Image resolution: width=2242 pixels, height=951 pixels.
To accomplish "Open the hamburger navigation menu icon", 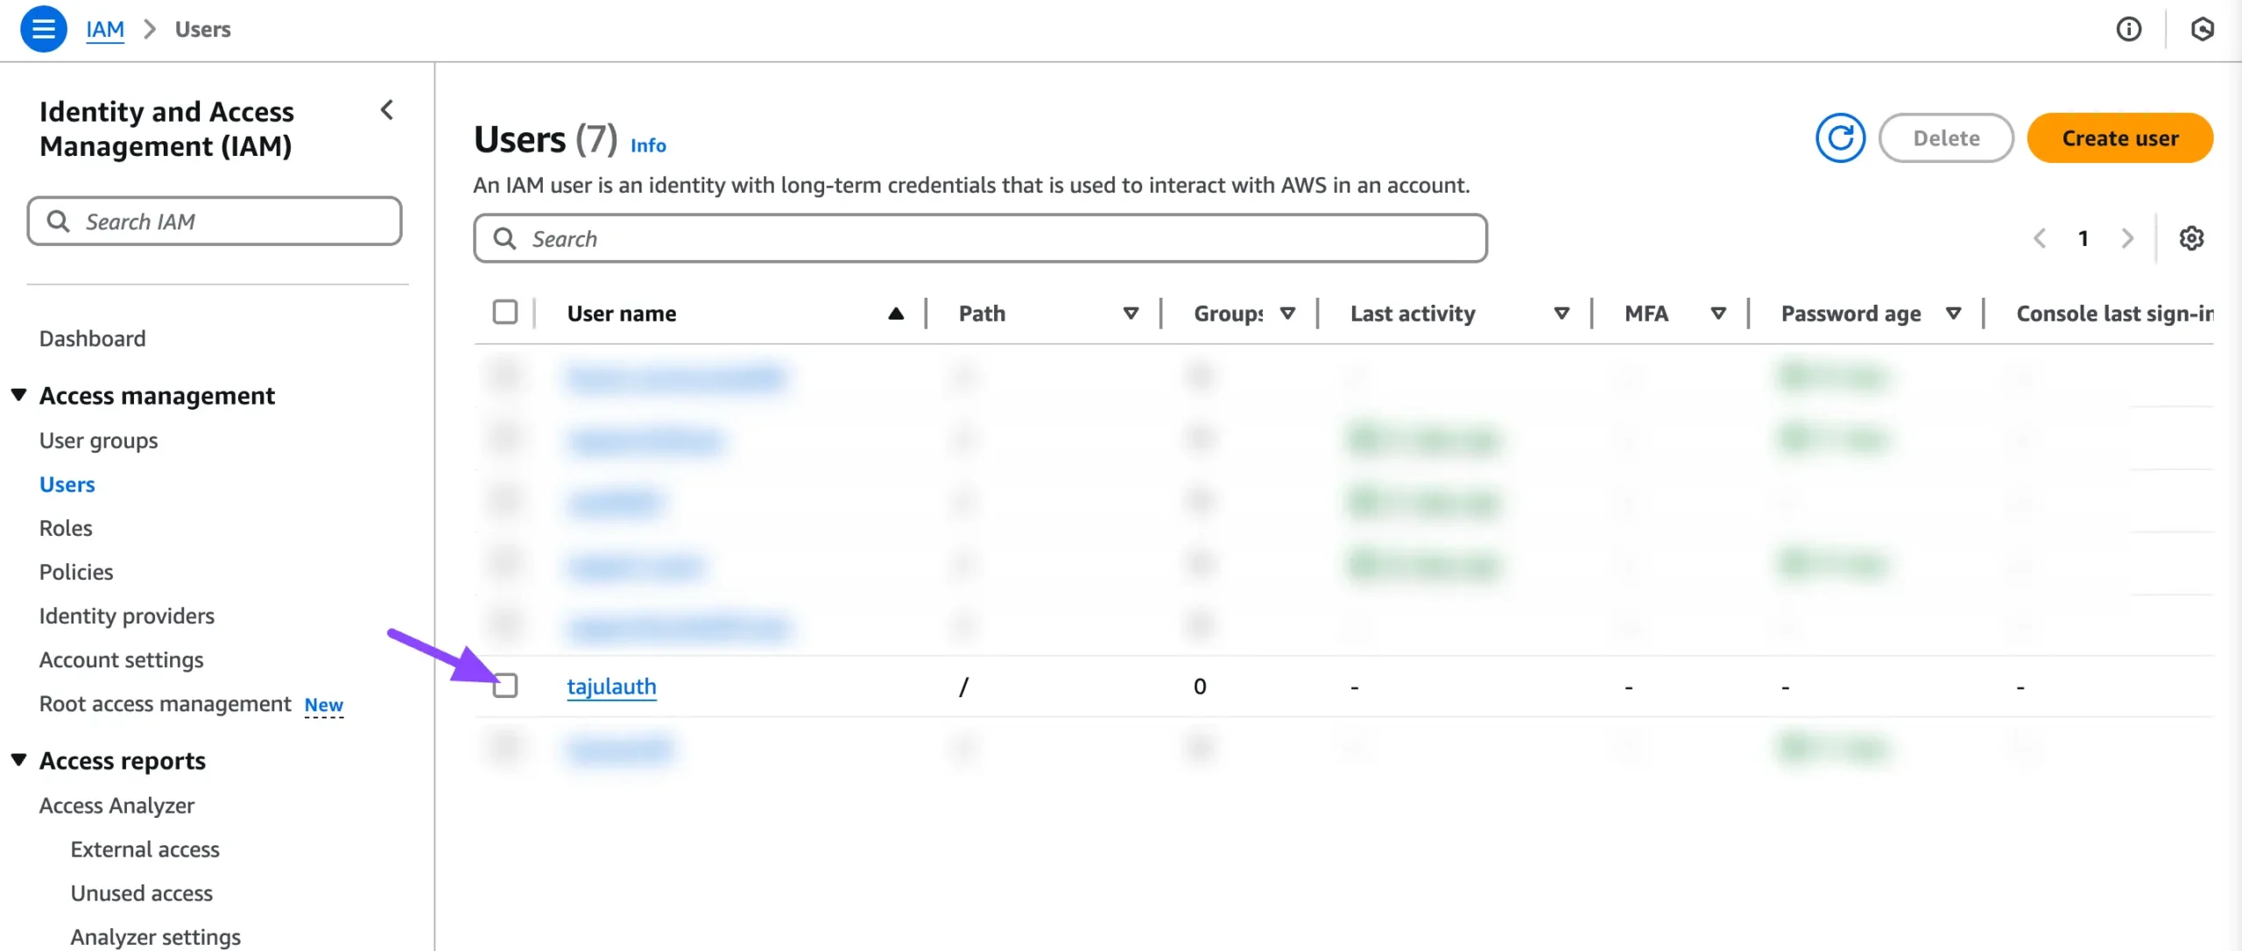I will pos(43,29).
